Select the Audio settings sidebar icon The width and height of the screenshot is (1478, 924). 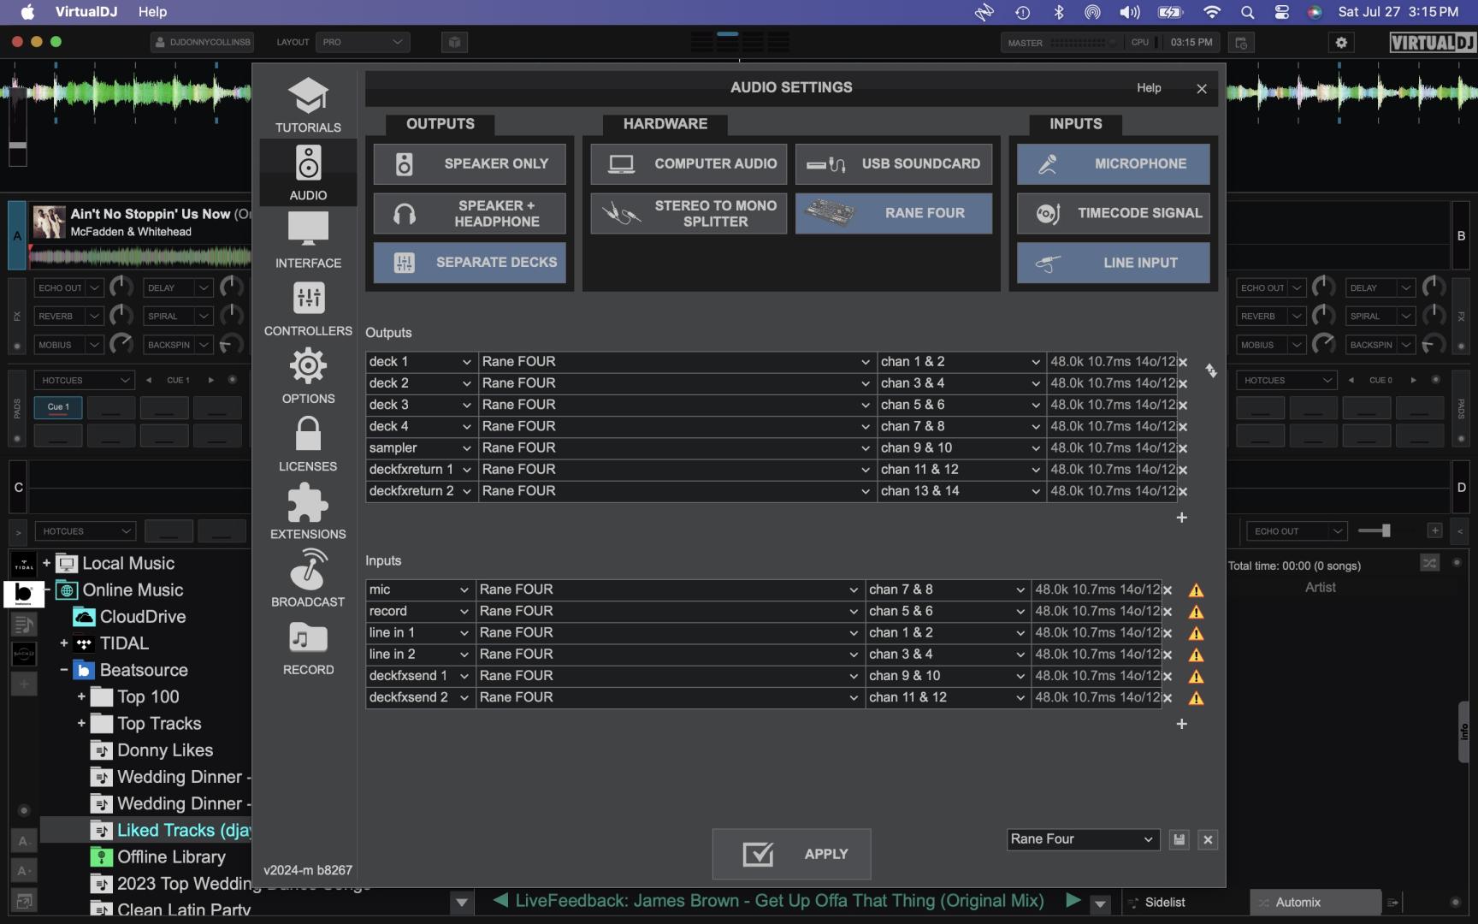click(x=308, y=172)
